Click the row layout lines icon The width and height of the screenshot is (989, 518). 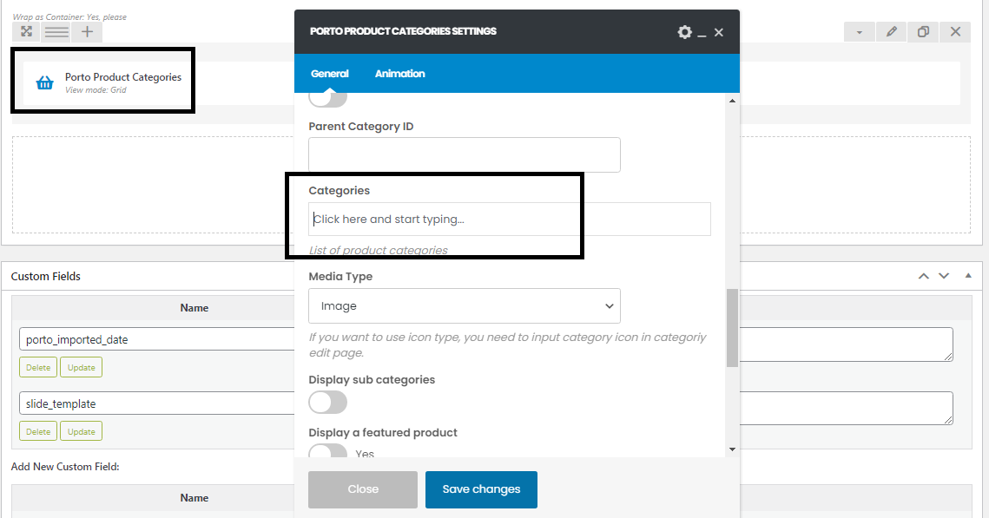(x=56, y=31)
